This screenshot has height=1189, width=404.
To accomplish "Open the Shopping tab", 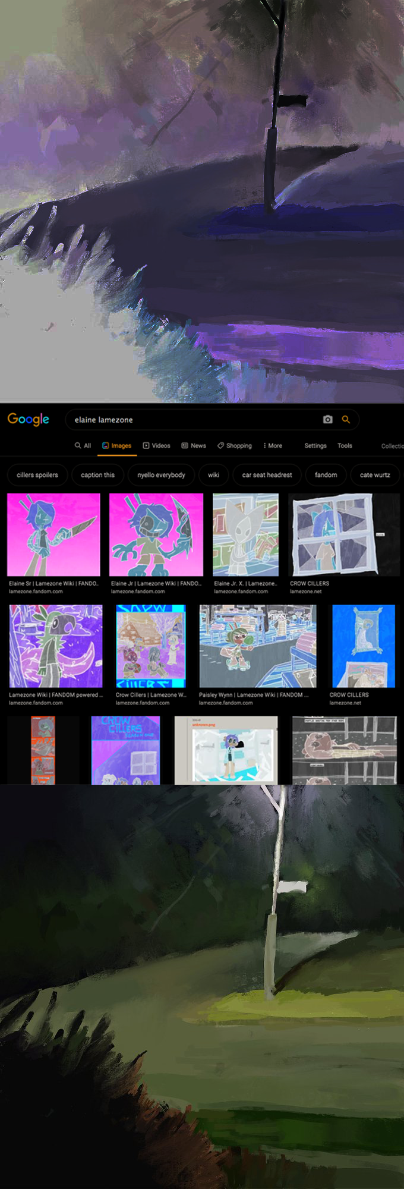I will tap(235, 445).
